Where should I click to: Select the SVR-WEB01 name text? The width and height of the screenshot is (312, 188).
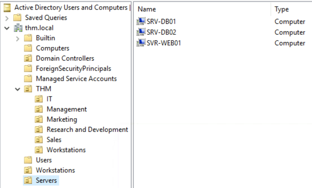[164, 43]
